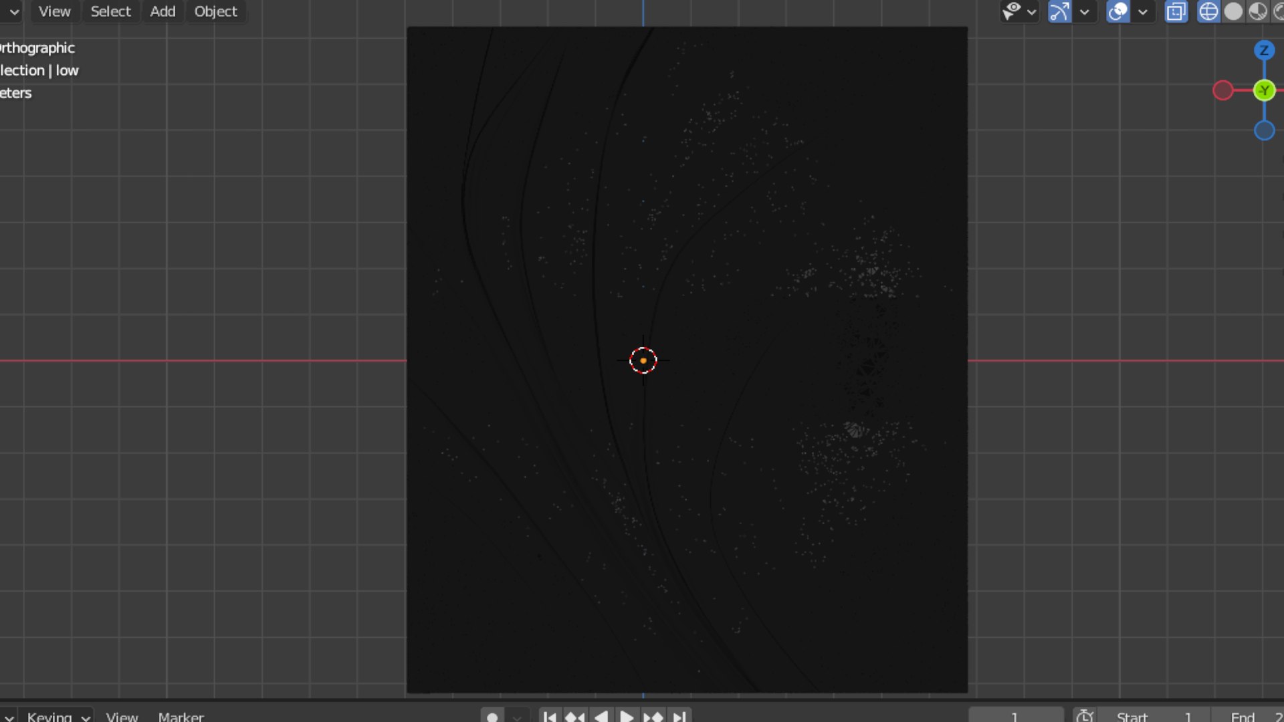Switch to wireframe viewport shading
Screen dimensions: 1284x722
(1208, 11)
